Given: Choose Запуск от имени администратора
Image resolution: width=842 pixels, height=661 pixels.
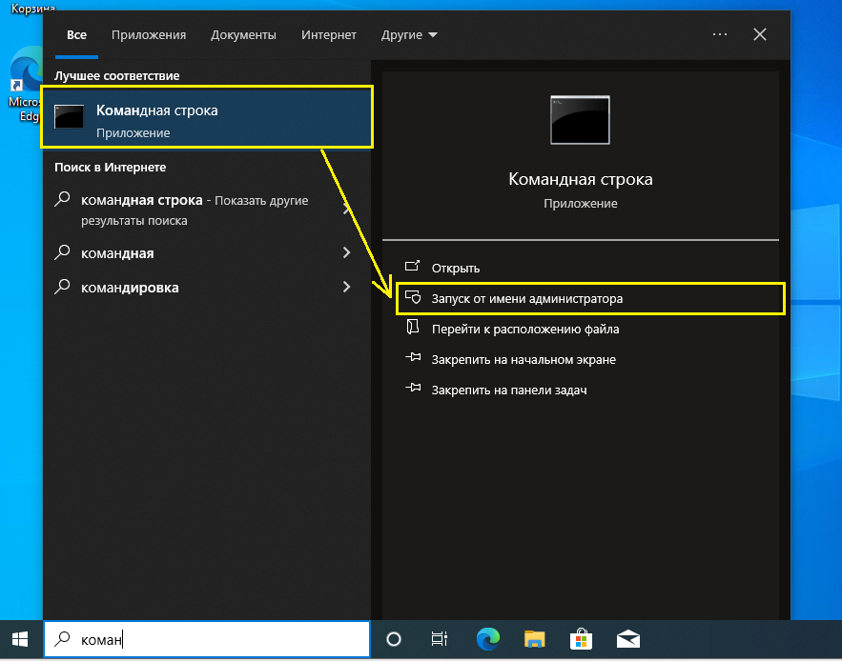Looking at the screenshot, I should click(590, 298).
